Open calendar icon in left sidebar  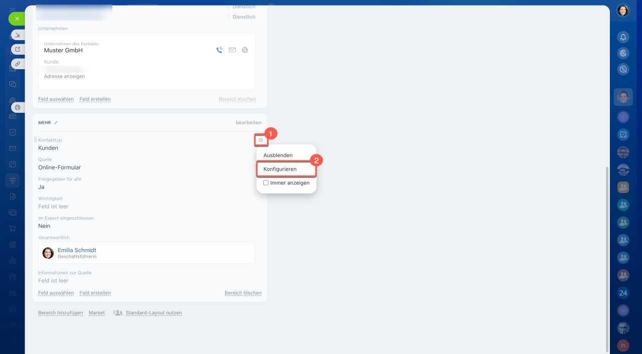coord(13,164)
